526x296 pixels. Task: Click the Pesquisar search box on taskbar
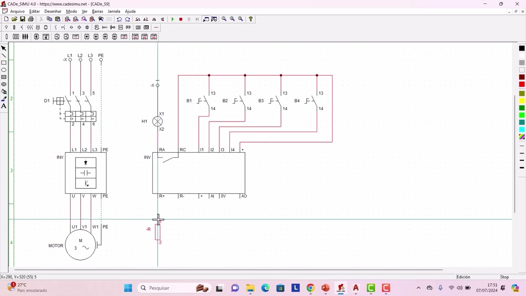[174, 288]
